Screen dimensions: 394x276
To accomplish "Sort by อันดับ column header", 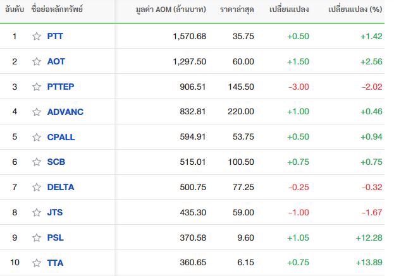I will 15,9.
